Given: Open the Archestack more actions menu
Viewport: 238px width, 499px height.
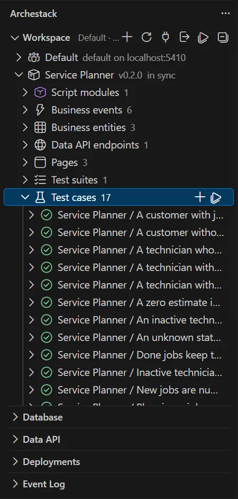Looking at the screenshot, I should 225,14.
